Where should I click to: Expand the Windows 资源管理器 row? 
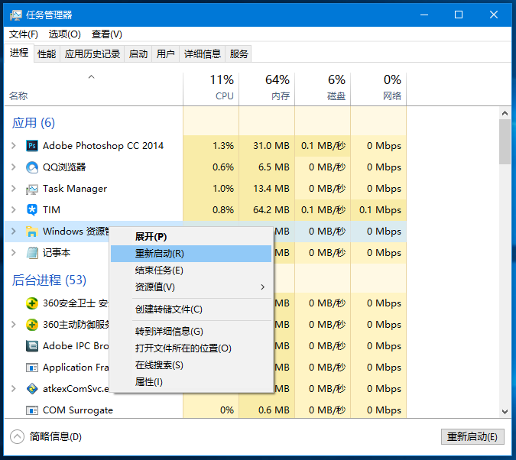14,232
